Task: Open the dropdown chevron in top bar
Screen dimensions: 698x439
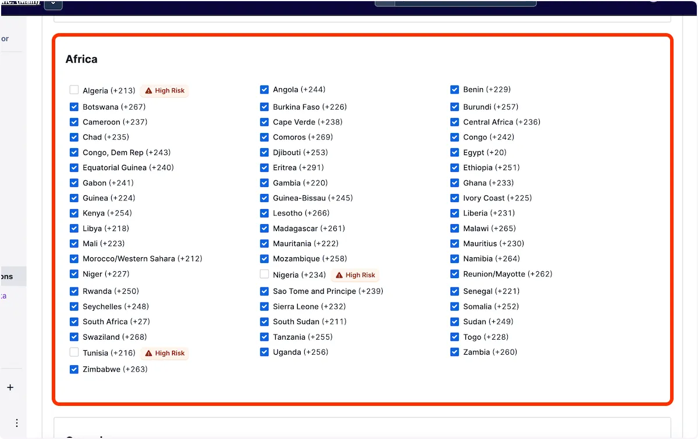Action: pos(53,3)
